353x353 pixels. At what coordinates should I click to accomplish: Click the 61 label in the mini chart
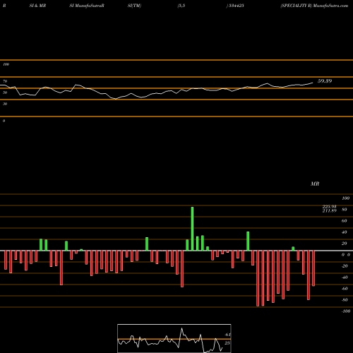click(227, 335)
